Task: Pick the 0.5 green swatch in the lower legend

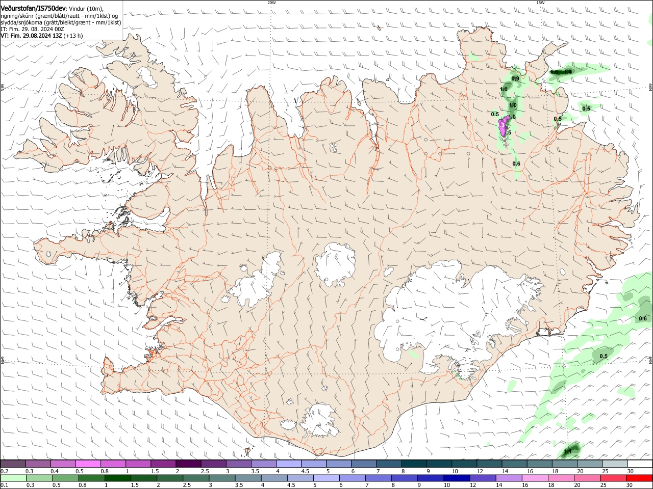Action: click(x=65, y=478)
